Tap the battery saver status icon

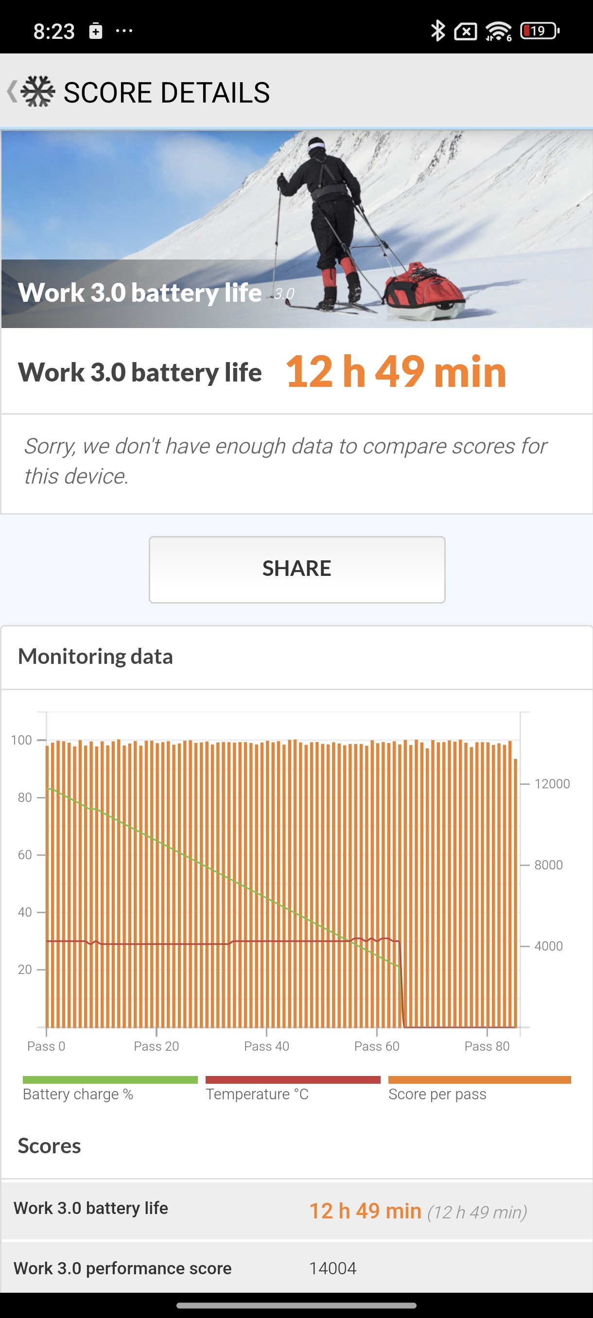tap(96, 31)
